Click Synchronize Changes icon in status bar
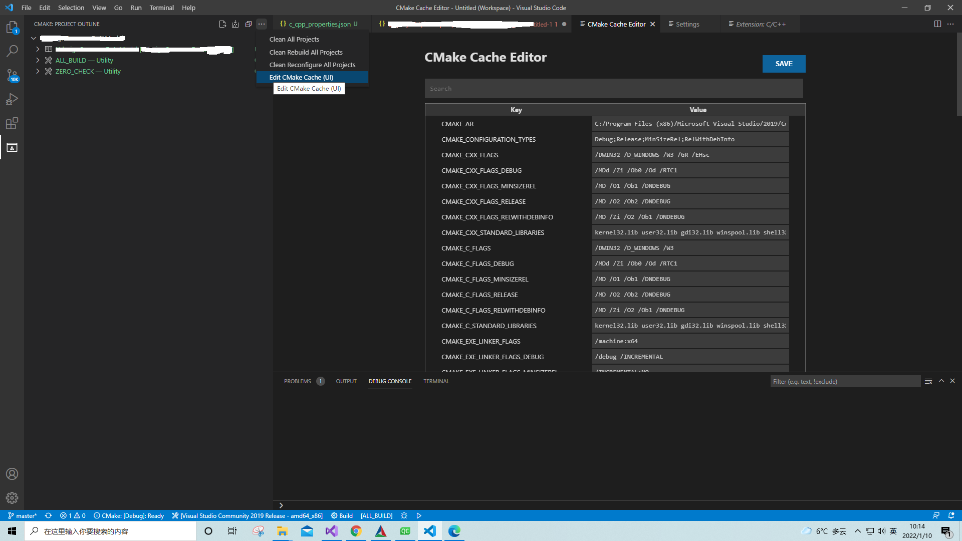 tap(48, 515)
